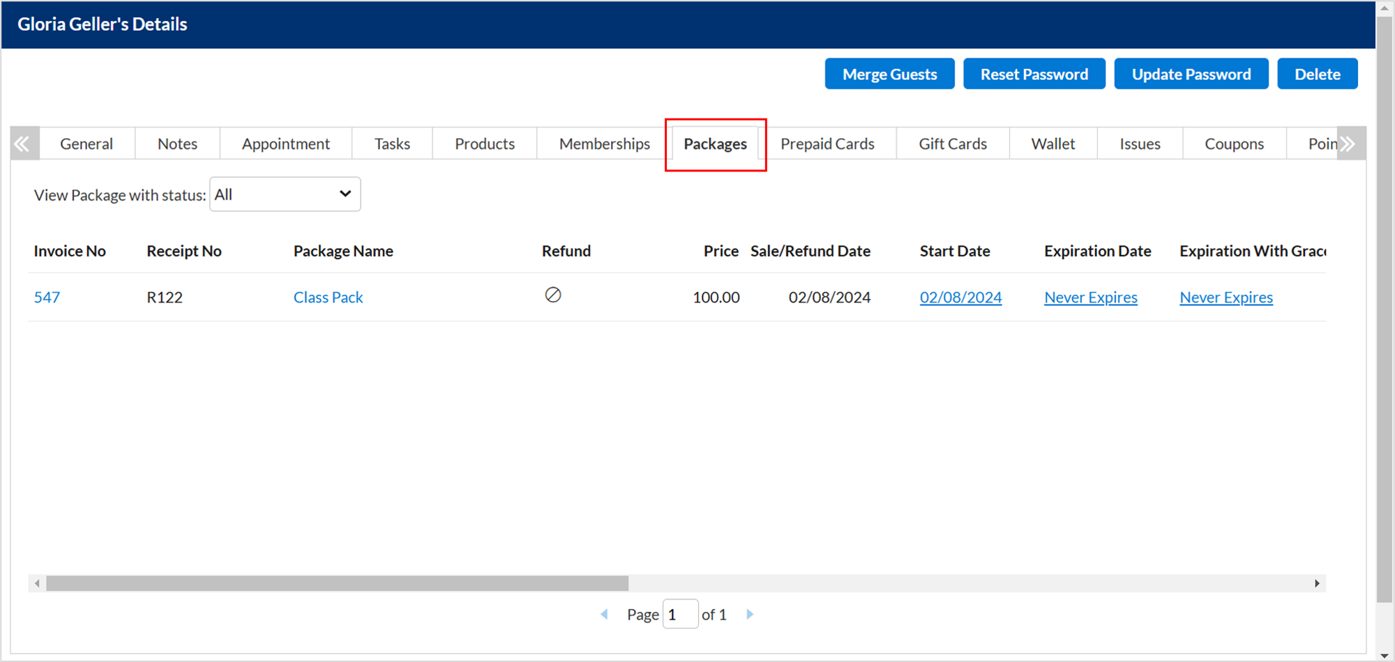Click the Receipt No column header
Image resolution: width=1395 pixels, height=662 pixels.
click(184, 251)
